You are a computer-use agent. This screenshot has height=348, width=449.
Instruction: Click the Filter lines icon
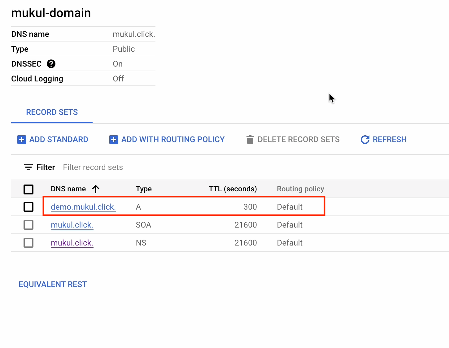click(x=28, y=167)
